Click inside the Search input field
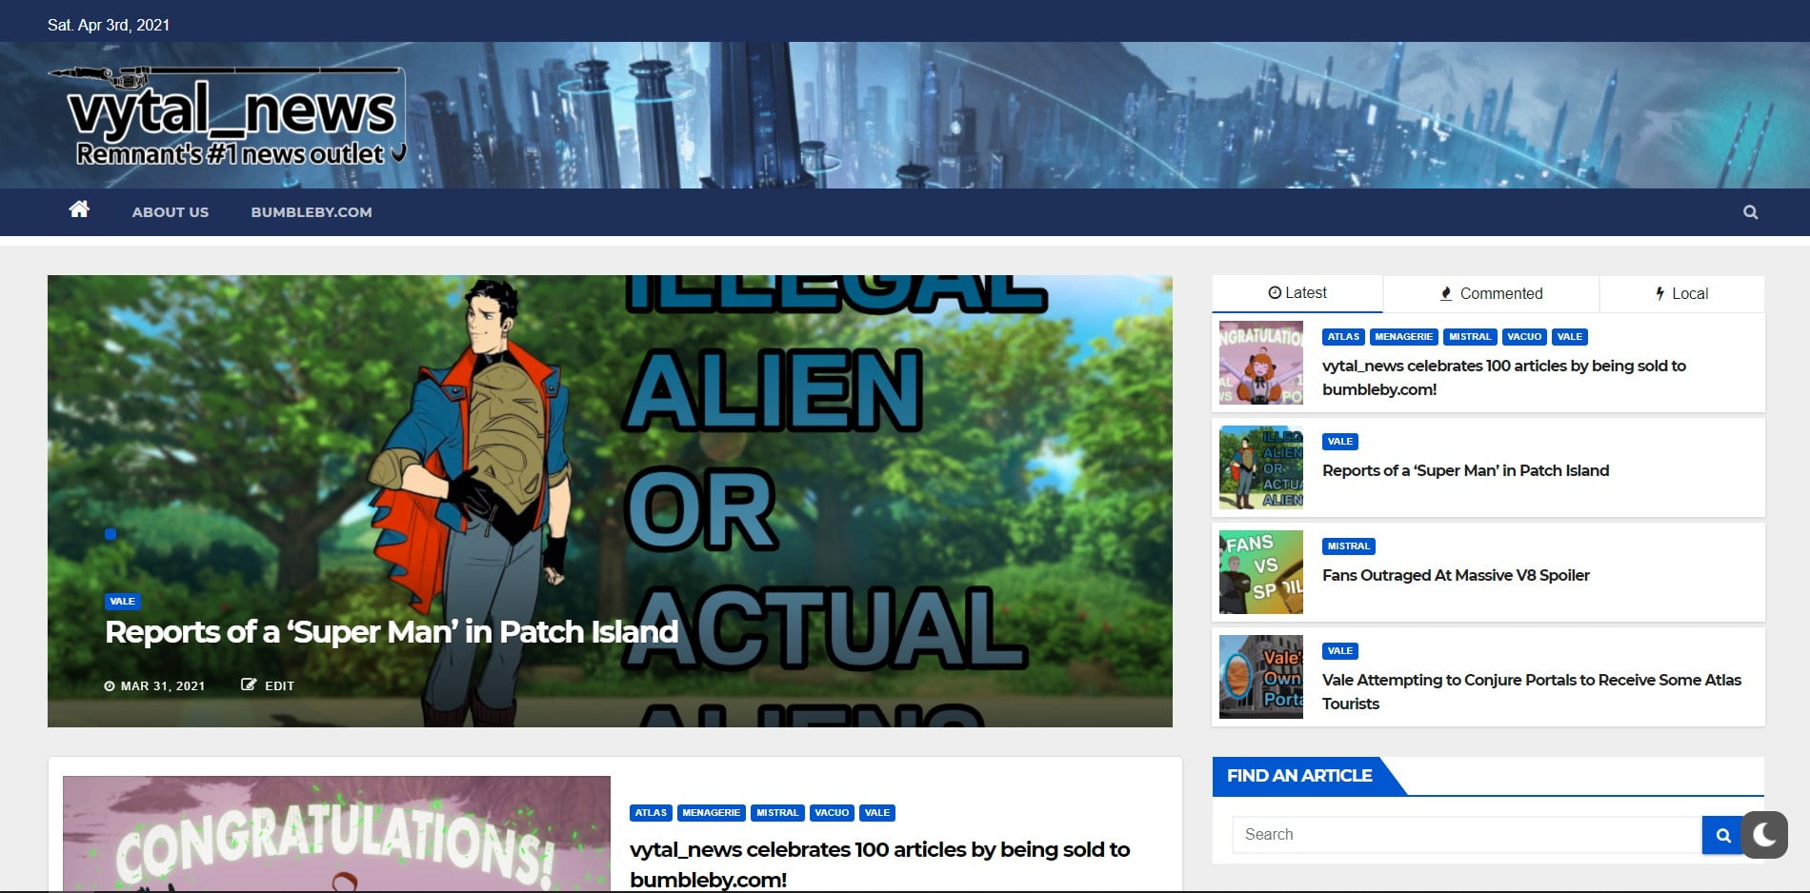The width and height of the screenshot is (1810, 893). coord(1467,835)
